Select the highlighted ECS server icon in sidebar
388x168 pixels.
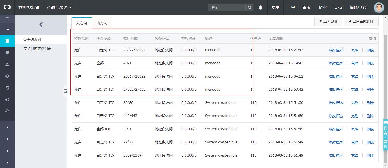(7, 41)
